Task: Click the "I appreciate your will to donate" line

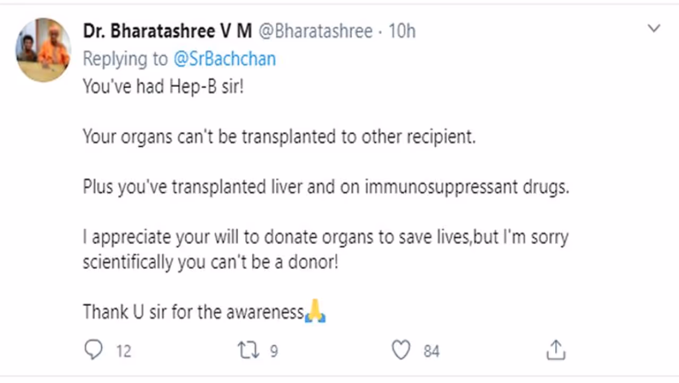Action: click(x=325, y=237)
